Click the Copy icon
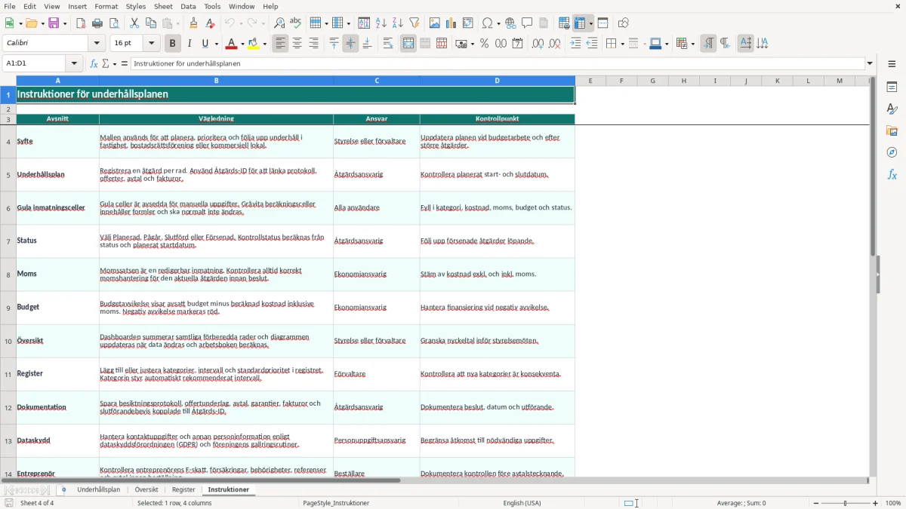The height and width of the screenshot is (509, 906). tap(151, 23)
